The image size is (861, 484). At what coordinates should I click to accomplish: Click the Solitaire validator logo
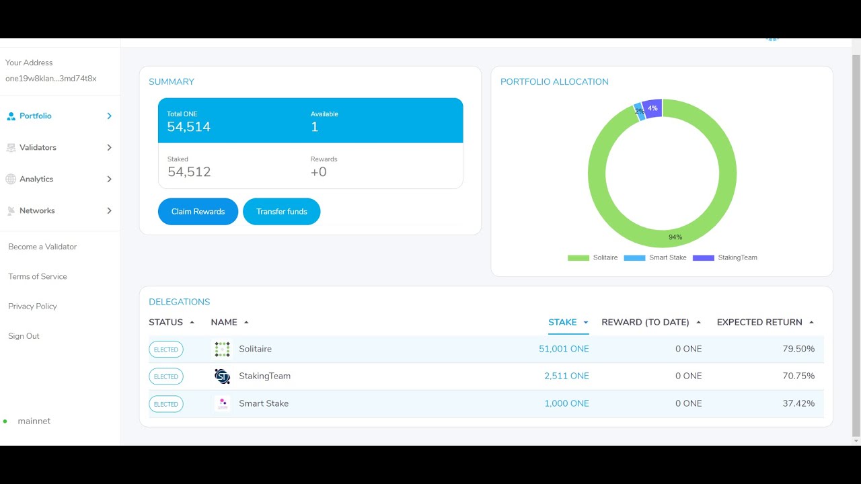[x=222, y=349]
